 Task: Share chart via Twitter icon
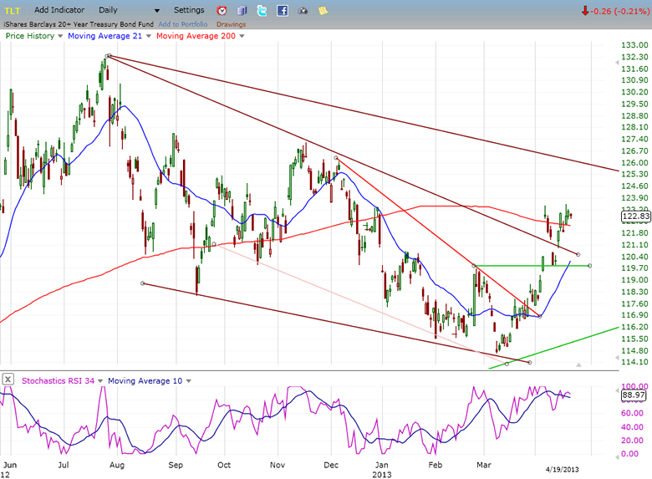point(262,11)
